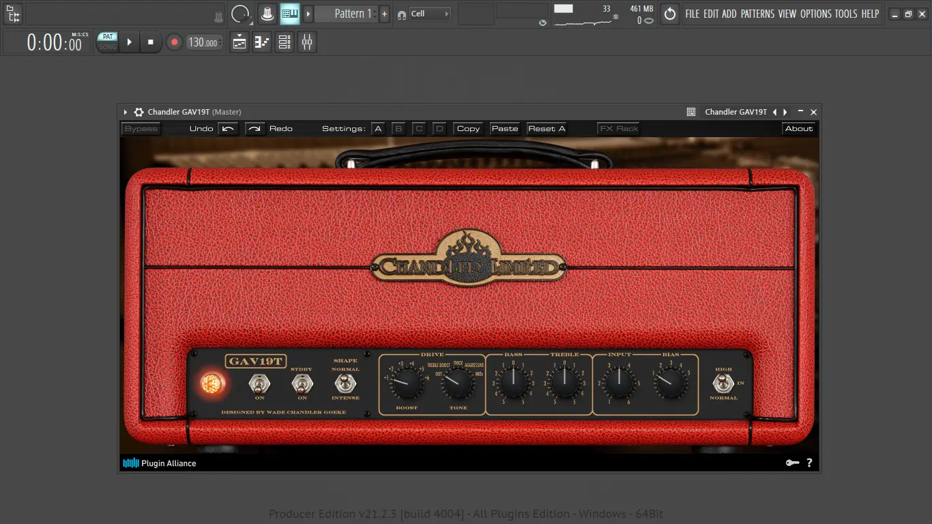The height and width of the screenshot is (524, 932).
Task: Open the VIEW menu
Action: tap(787, 14)
